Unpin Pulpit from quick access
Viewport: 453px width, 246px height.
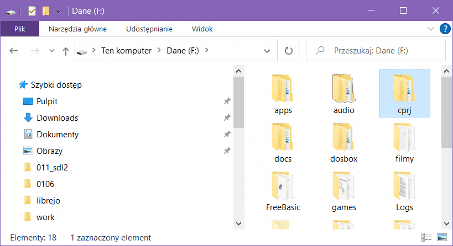point(227,101)
